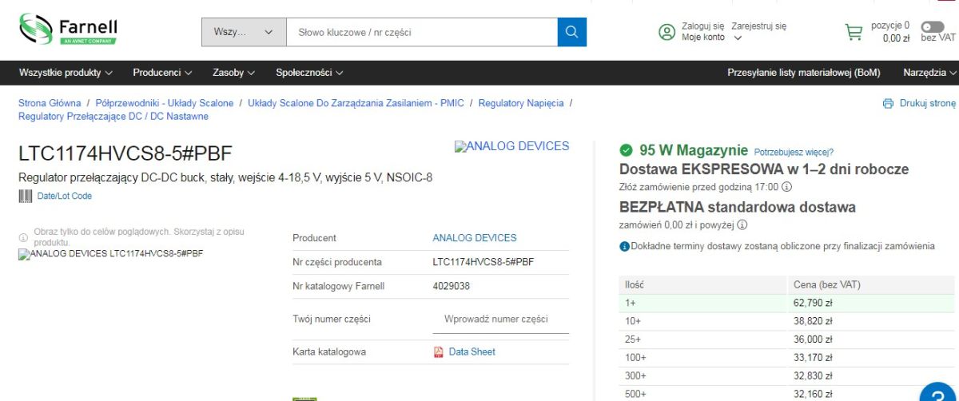The image size is (959, 401).
Task: Expand Producenci menu
Action: [162, 73]
